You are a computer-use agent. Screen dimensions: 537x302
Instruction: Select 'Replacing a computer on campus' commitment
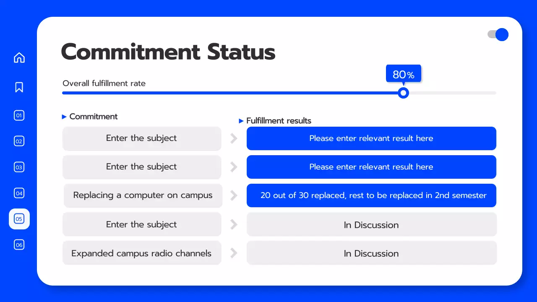tap(143, 195)
